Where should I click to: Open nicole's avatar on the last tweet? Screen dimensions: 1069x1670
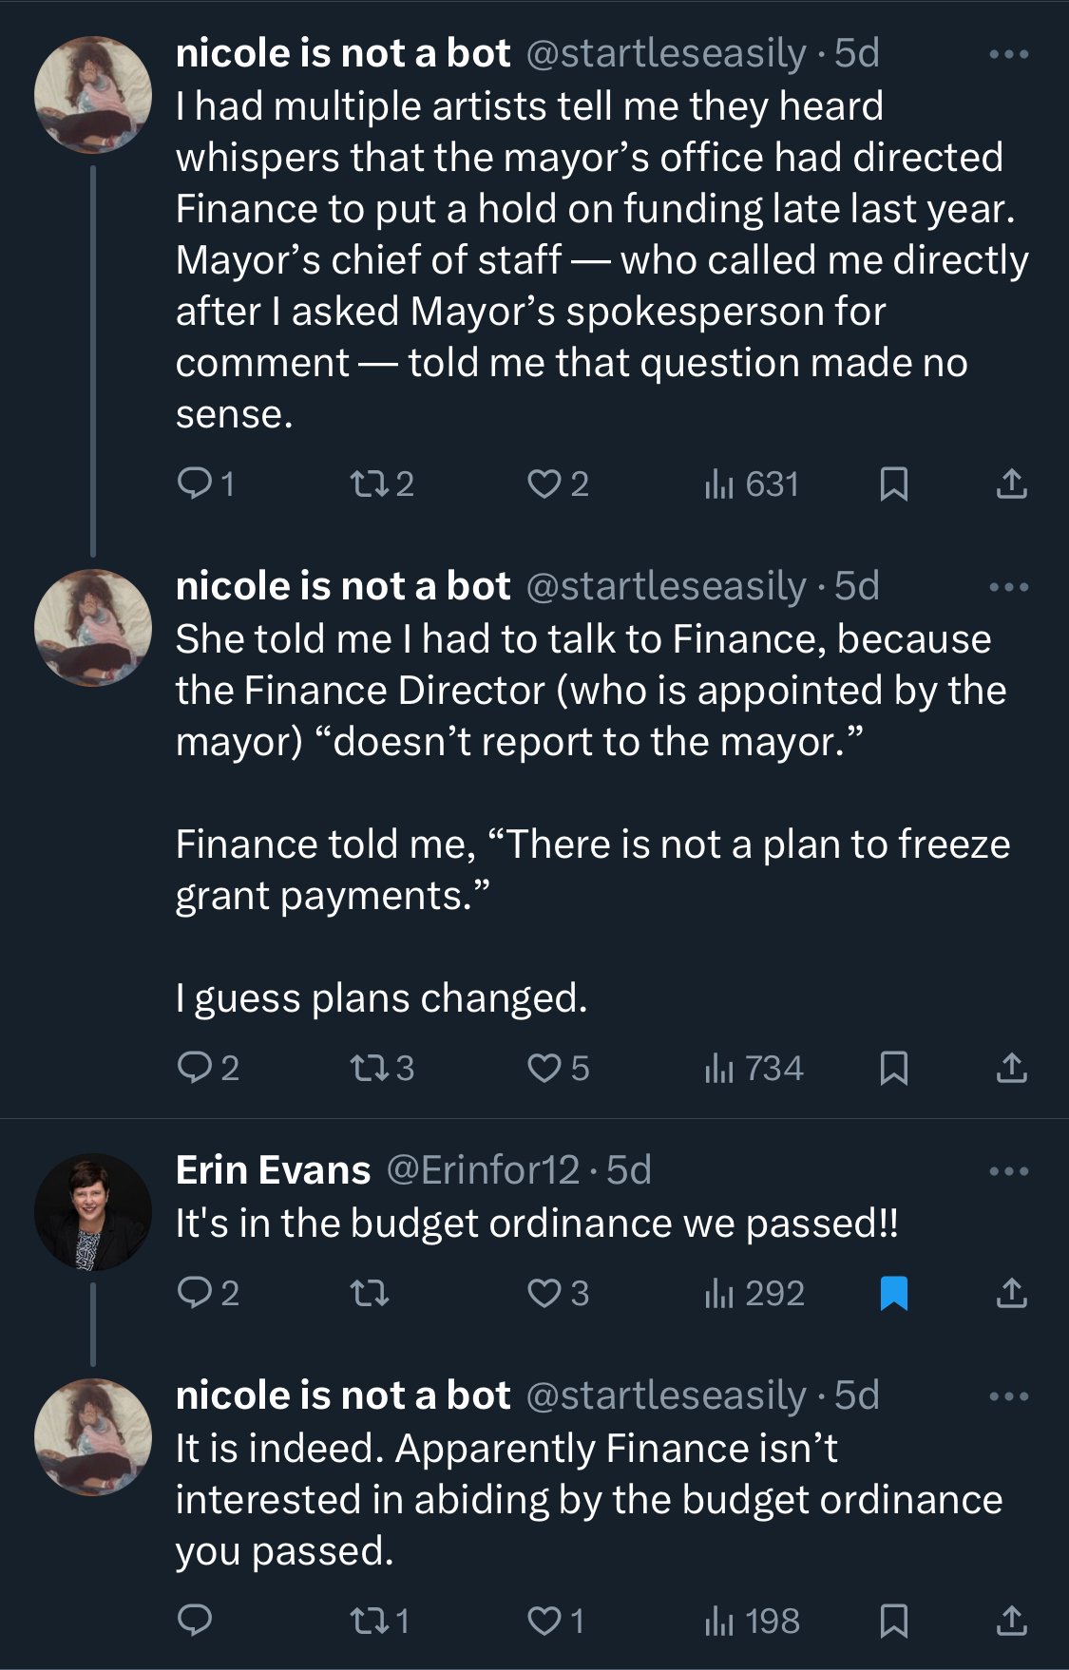pos(93,1437)
